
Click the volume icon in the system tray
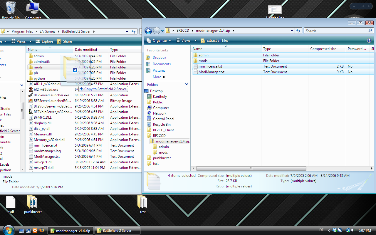(x=353, y=231)
